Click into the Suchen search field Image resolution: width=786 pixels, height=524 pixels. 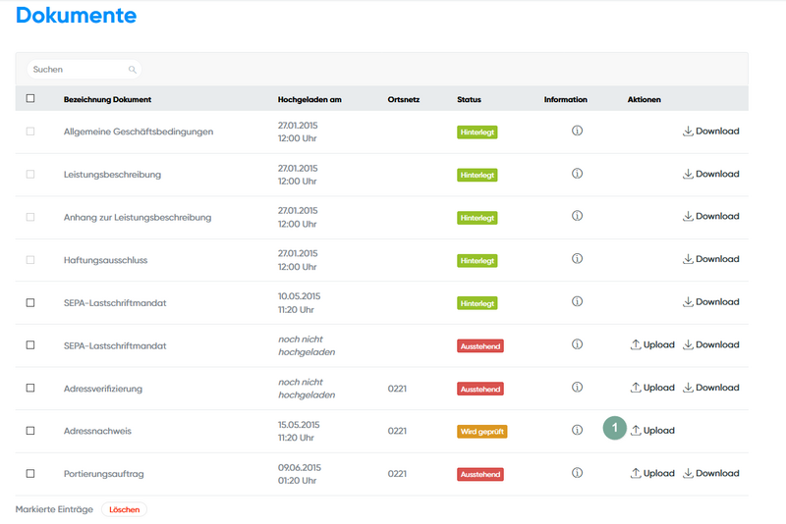tap(79, 70)
